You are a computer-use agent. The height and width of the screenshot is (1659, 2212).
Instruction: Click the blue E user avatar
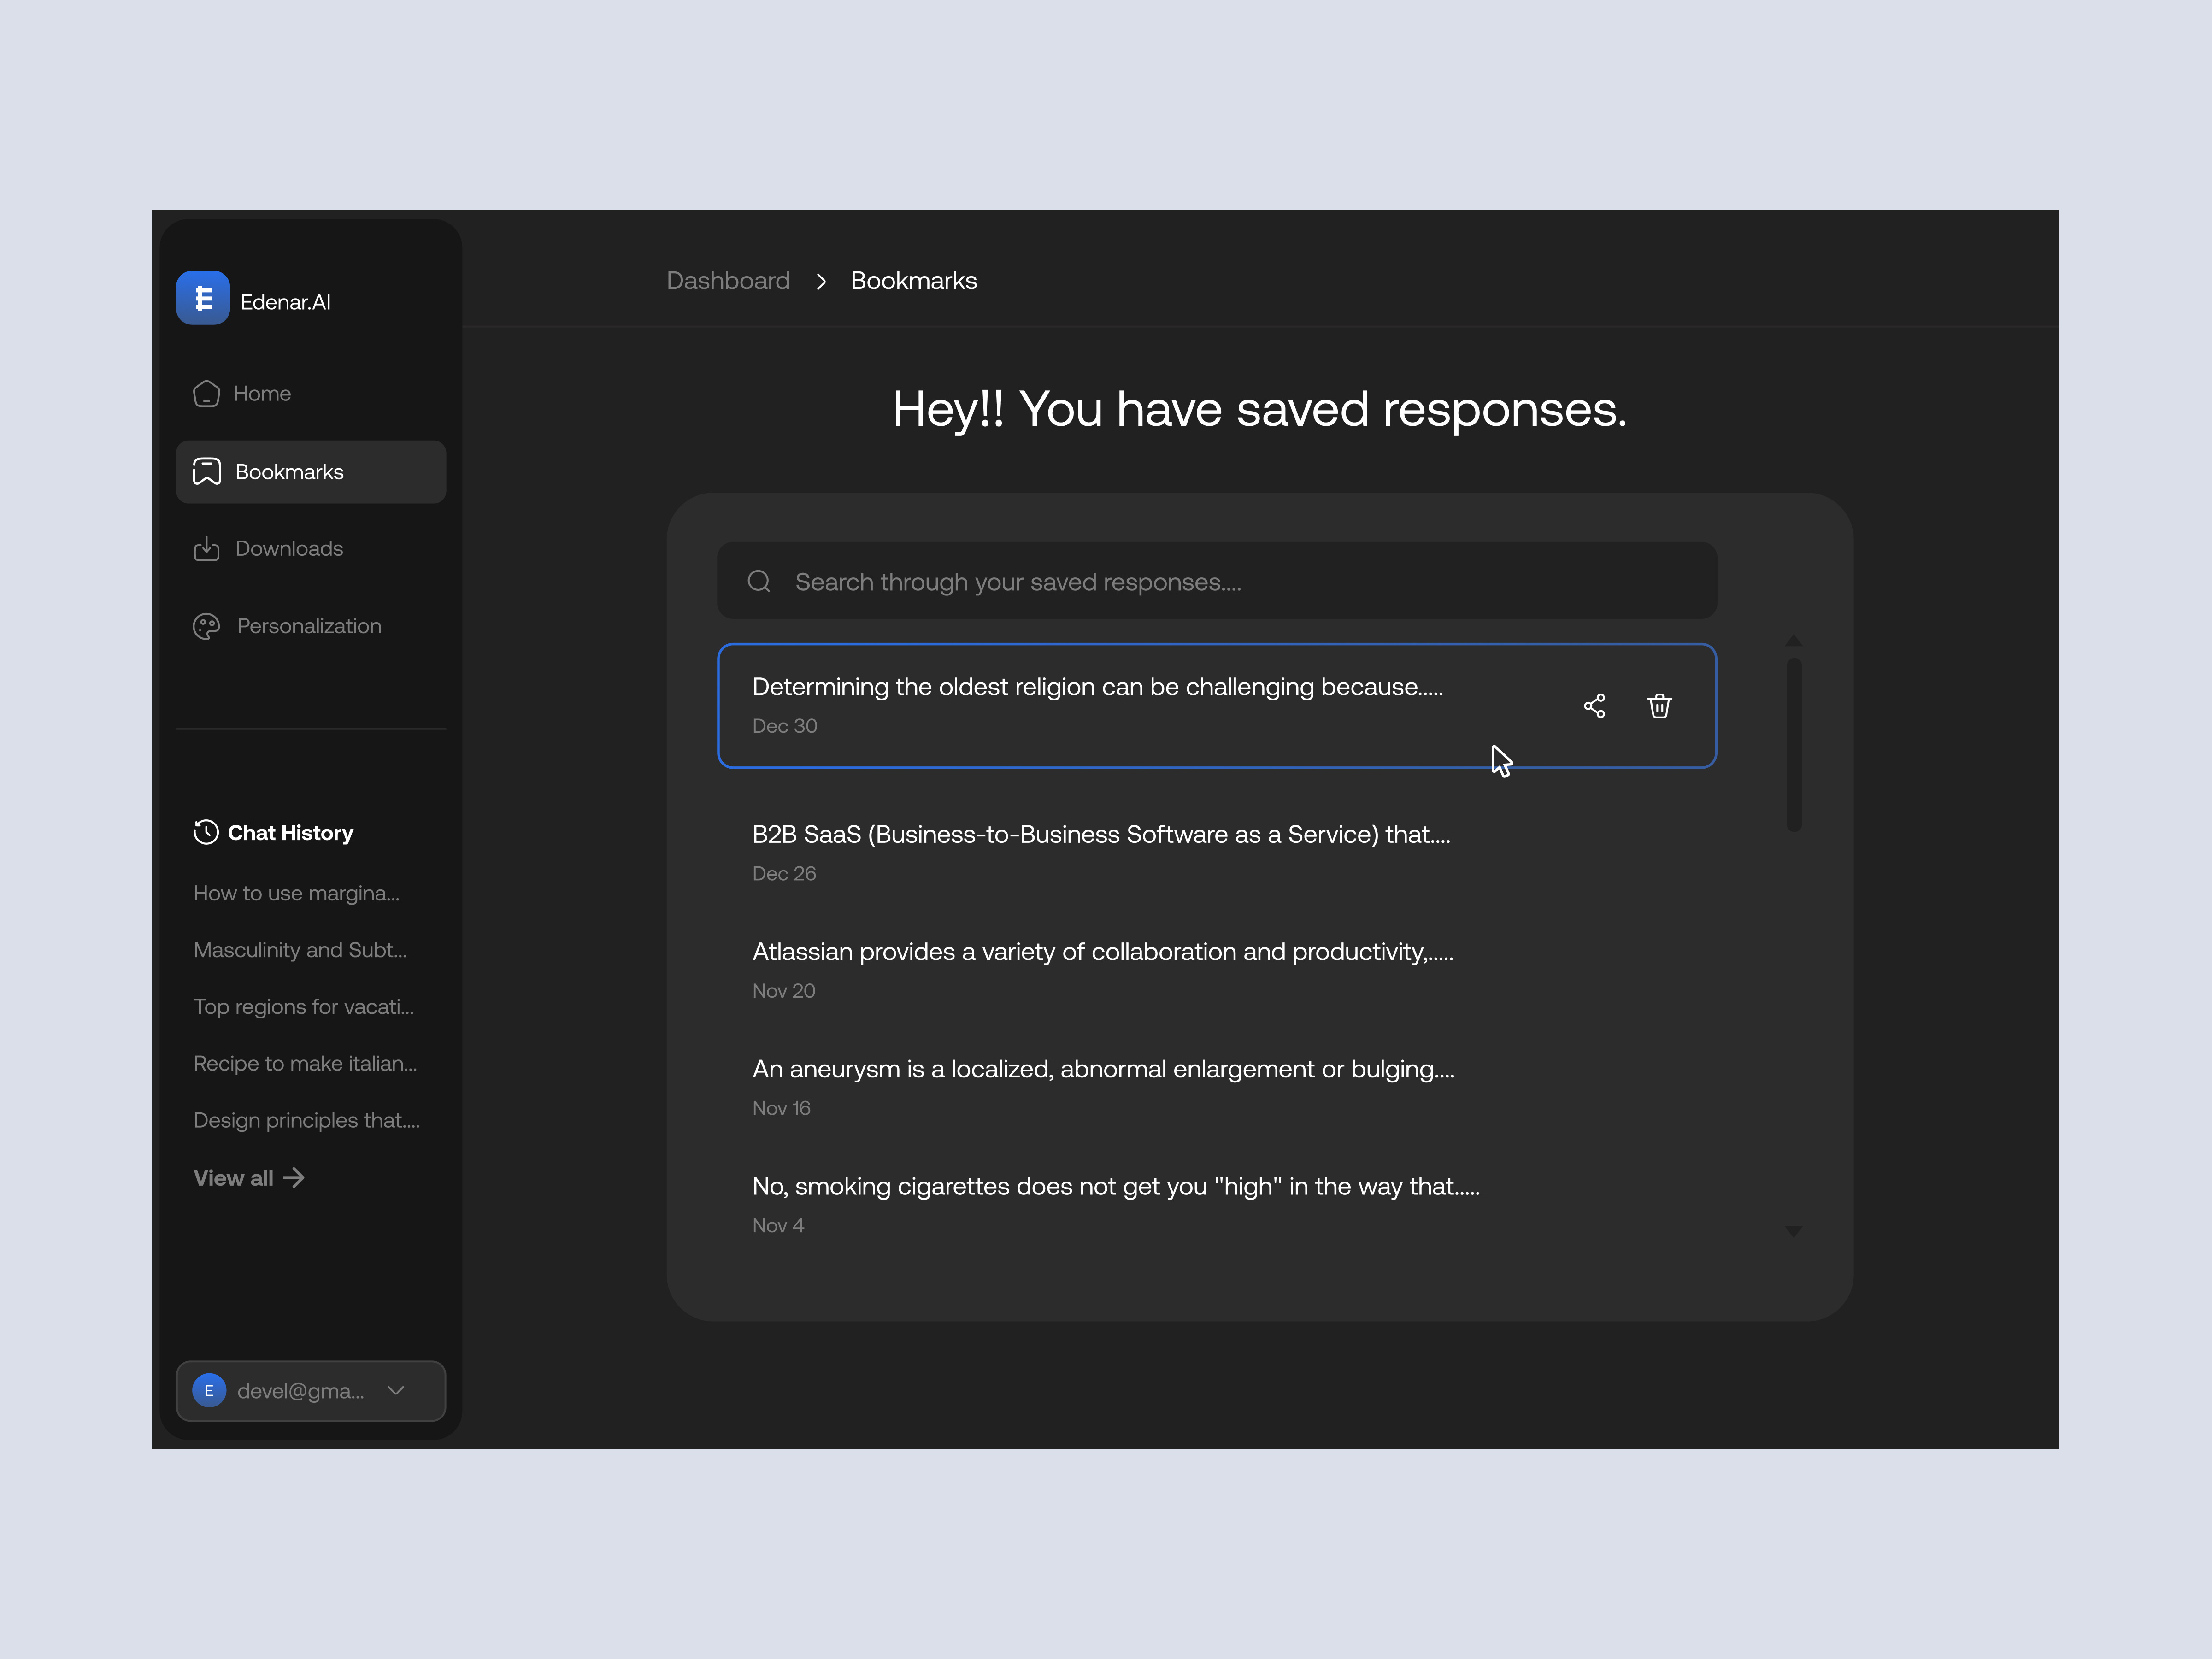click(x=209, y=1390)
